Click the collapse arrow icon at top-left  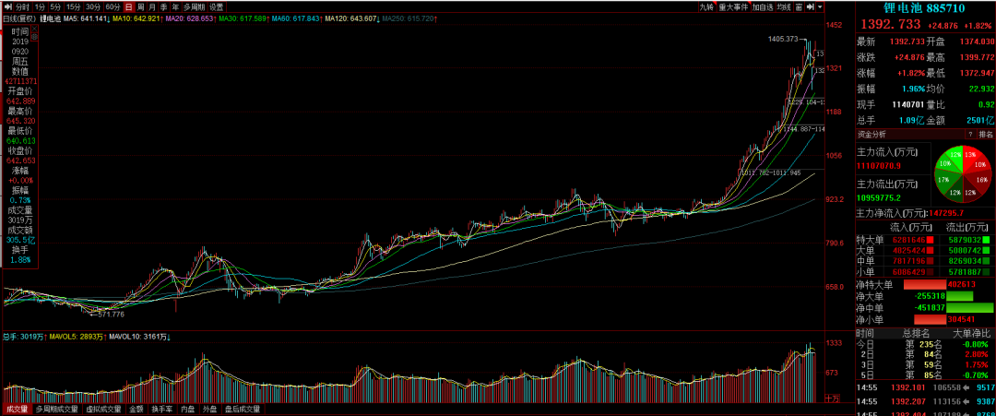pyautogui.click(x=6, y=6)
